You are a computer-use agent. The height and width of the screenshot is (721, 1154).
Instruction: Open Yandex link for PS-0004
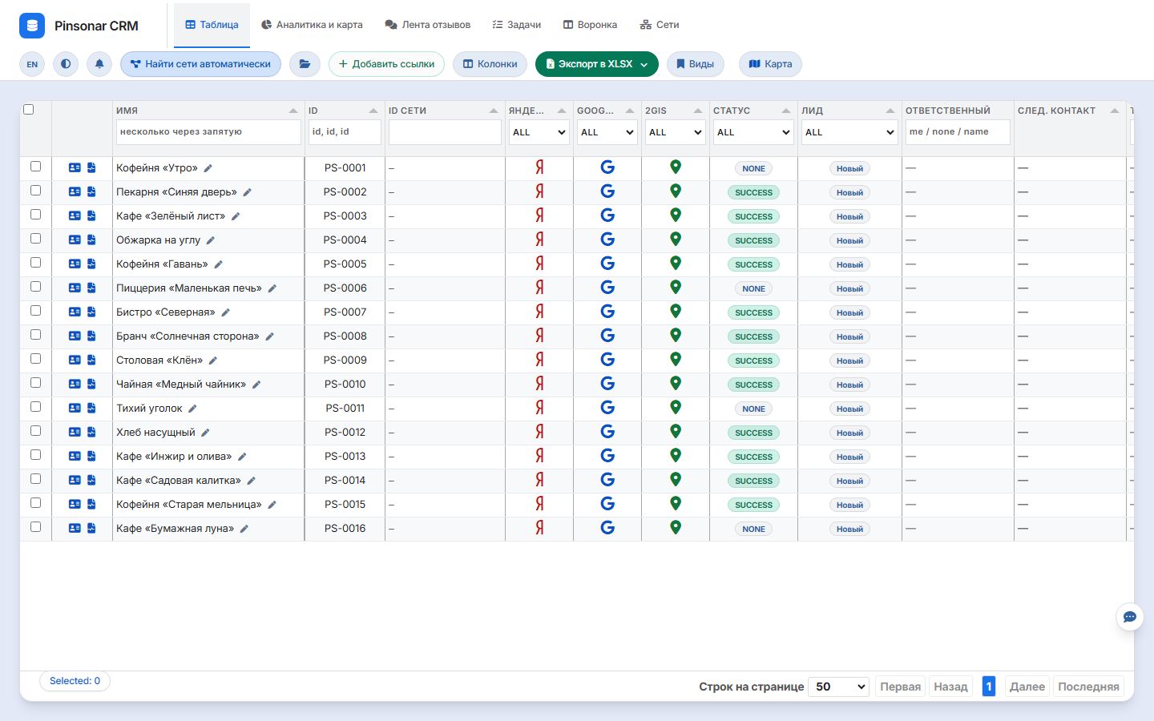point(539,240)
